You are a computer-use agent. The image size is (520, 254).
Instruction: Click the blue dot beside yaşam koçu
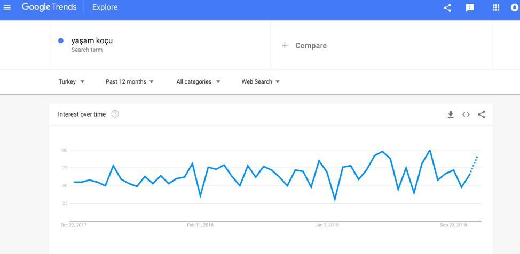[x=61, y=40]
